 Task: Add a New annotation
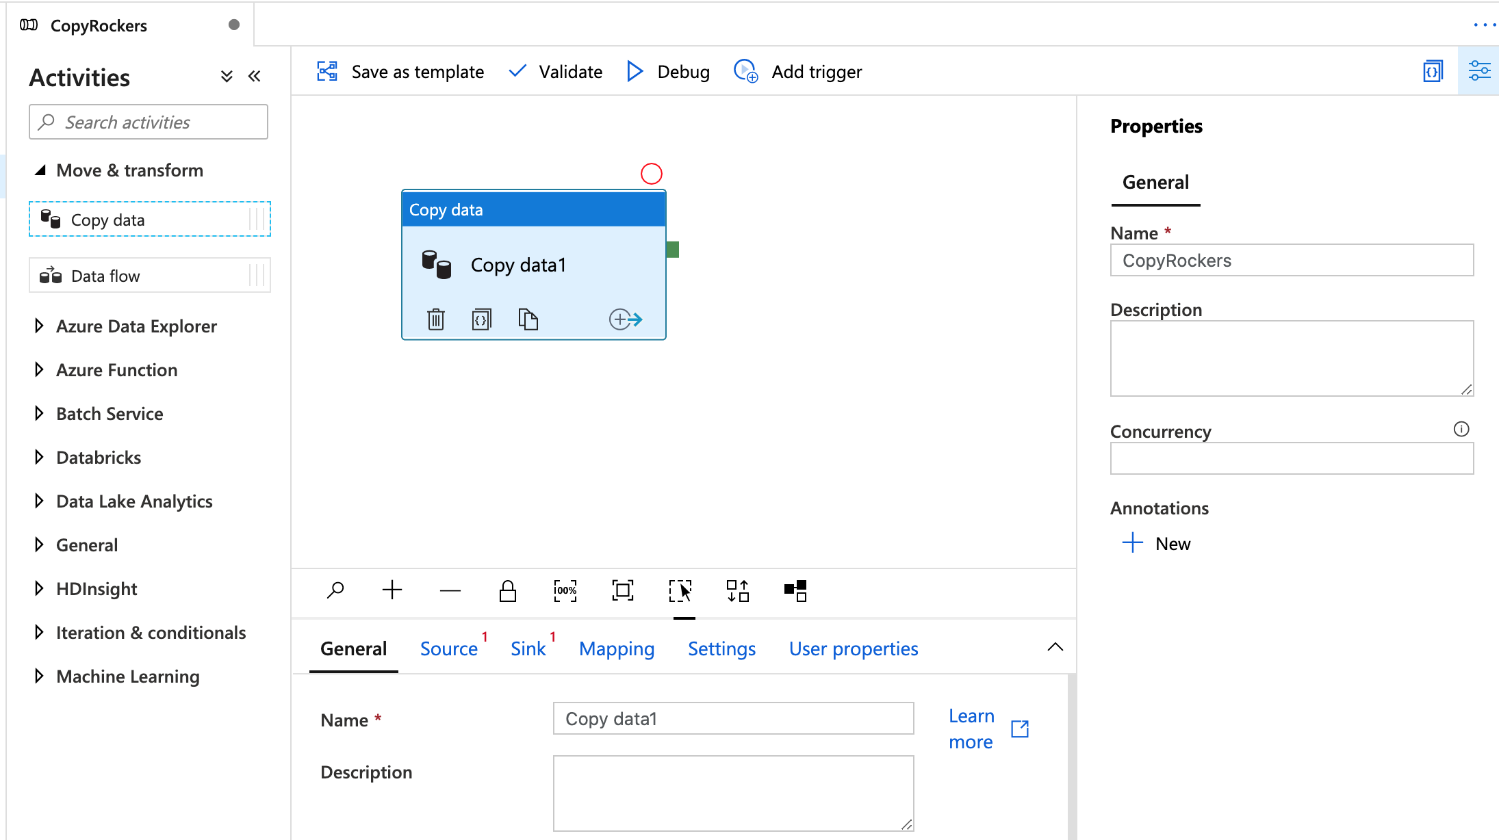click(x=1157, y=543)
